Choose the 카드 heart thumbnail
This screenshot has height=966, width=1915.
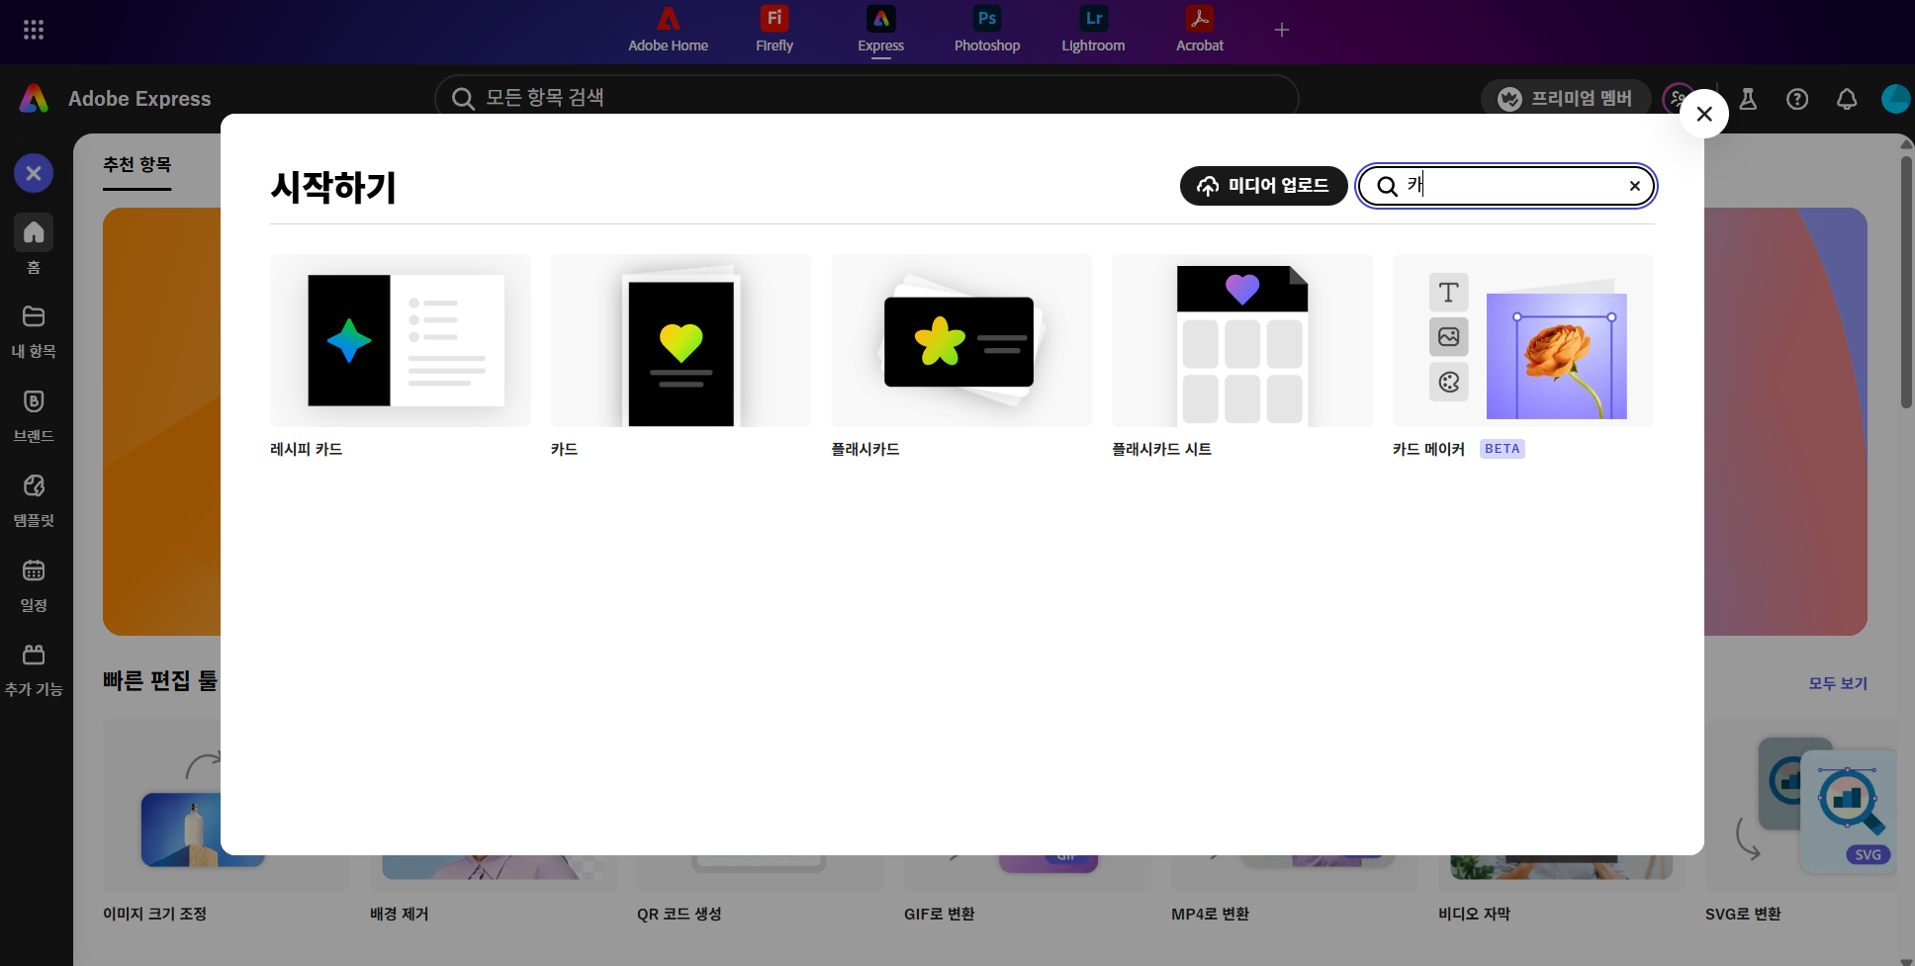point(682,340)
